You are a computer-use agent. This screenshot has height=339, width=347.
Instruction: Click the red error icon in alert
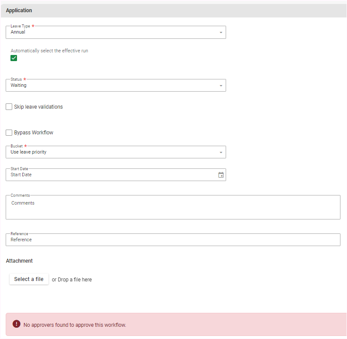click(x=17, y=324)
